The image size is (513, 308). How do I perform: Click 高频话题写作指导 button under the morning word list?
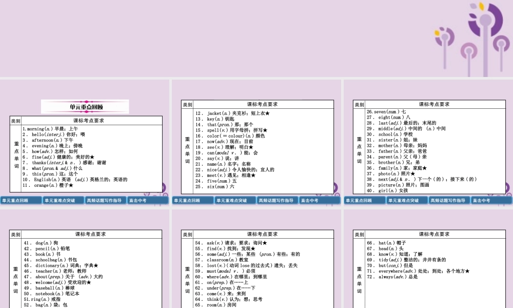tap(106, 200)
